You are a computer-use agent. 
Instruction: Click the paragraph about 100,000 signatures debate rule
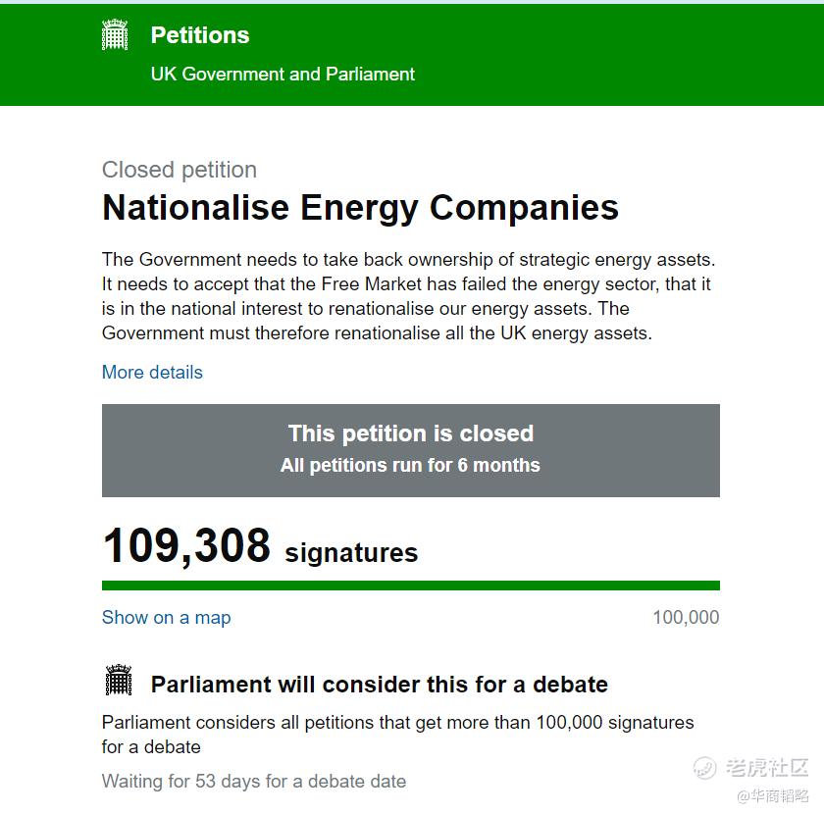coord(397,735)
